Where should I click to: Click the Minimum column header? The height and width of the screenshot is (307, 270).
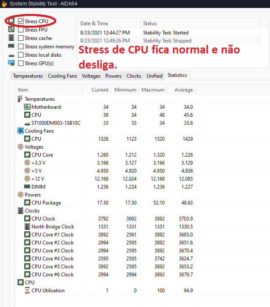(x=125, y=90)
